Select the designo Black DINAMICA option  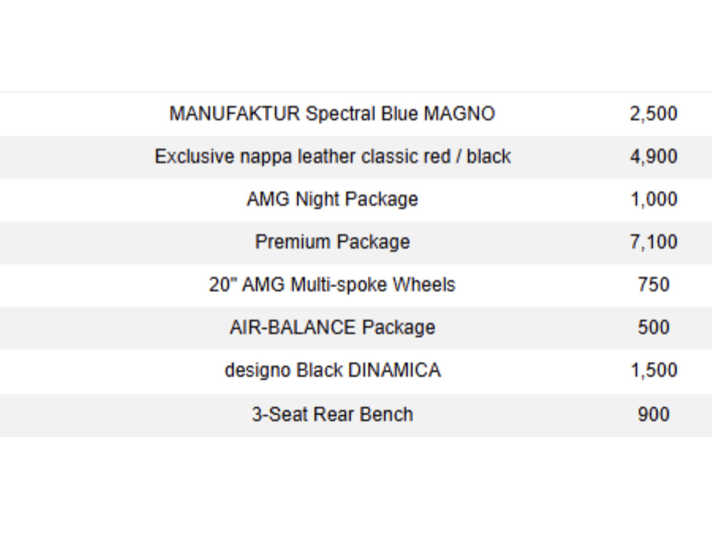[332, 371]
